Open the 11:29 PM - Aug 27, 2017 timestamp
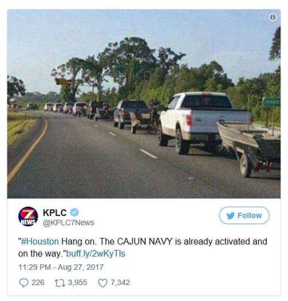 point(61,267)
